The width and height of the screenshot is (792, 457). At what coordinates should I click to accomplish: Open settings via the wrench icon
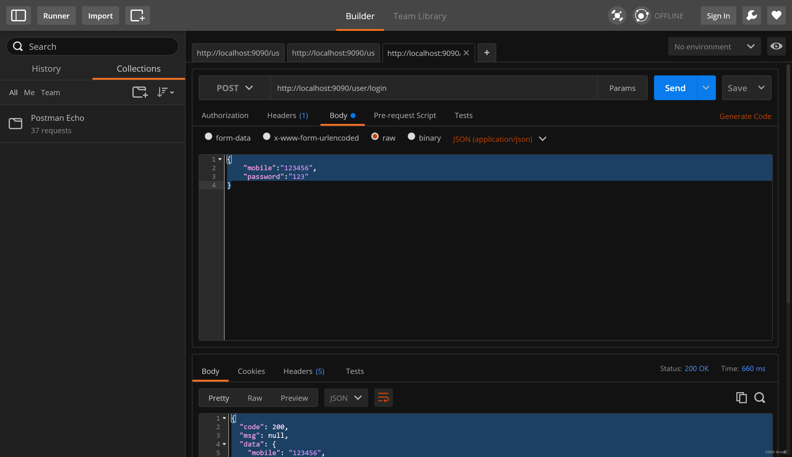[x=751, y=15]
